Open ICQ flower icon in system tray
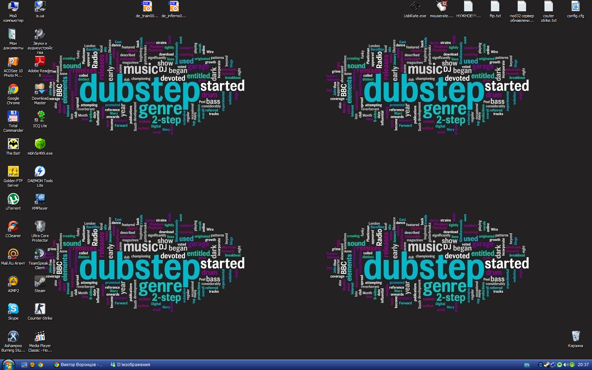The image size is (592, 370). click(572, 365)
